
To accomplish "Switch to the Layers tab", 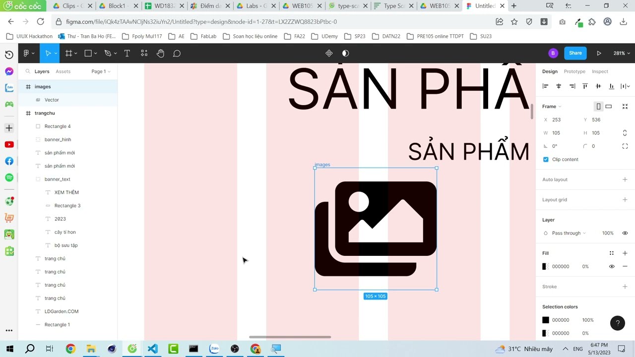I will click(x=42, y=71).
